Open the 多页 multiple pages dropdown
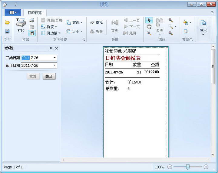 160,26
